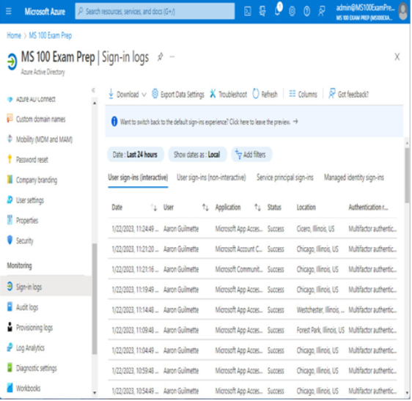412x401 pixels.
Task: Open the notifications bell
Action: (x=277, y=11)
